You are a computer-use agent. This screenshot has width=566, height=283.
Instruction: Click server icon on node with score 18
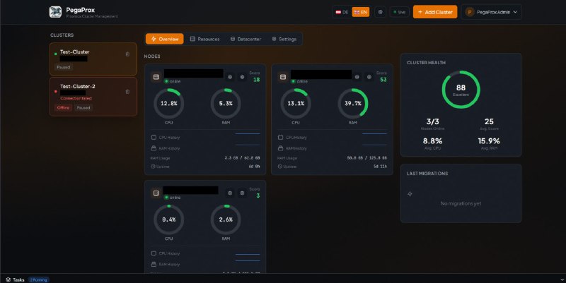156,77
